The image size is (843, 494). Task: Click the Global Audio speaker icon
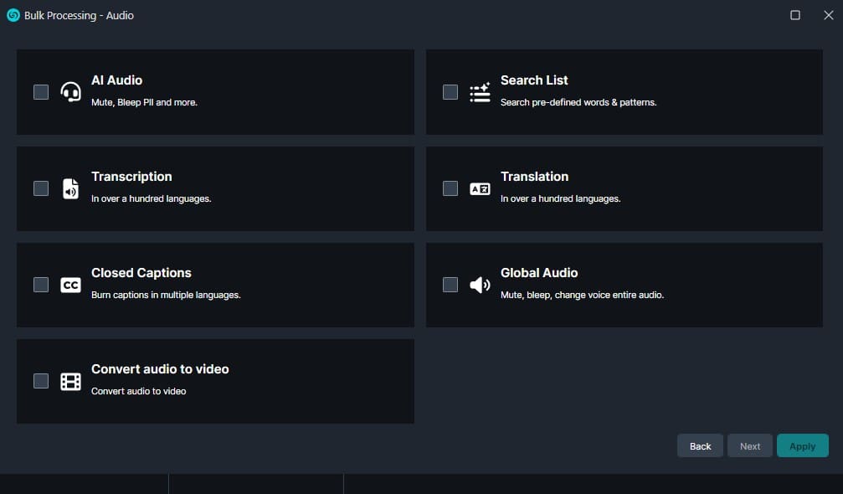click(480, 285)
